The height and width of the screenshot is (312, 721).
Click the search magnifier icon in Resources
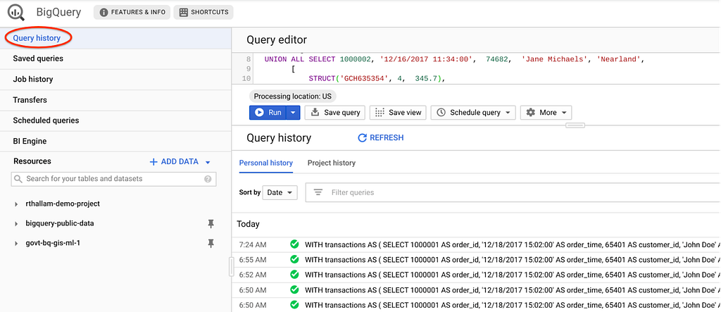point(18,179)
